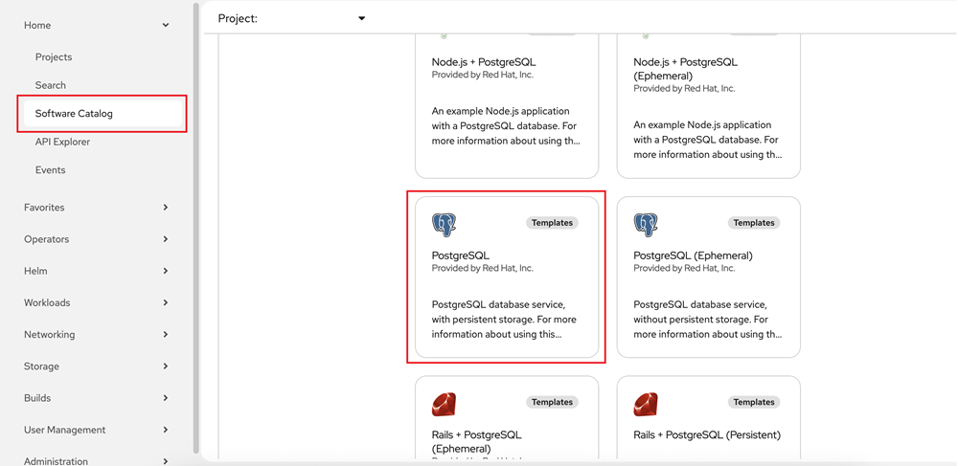Open the Project dropdown

[291, 19]
